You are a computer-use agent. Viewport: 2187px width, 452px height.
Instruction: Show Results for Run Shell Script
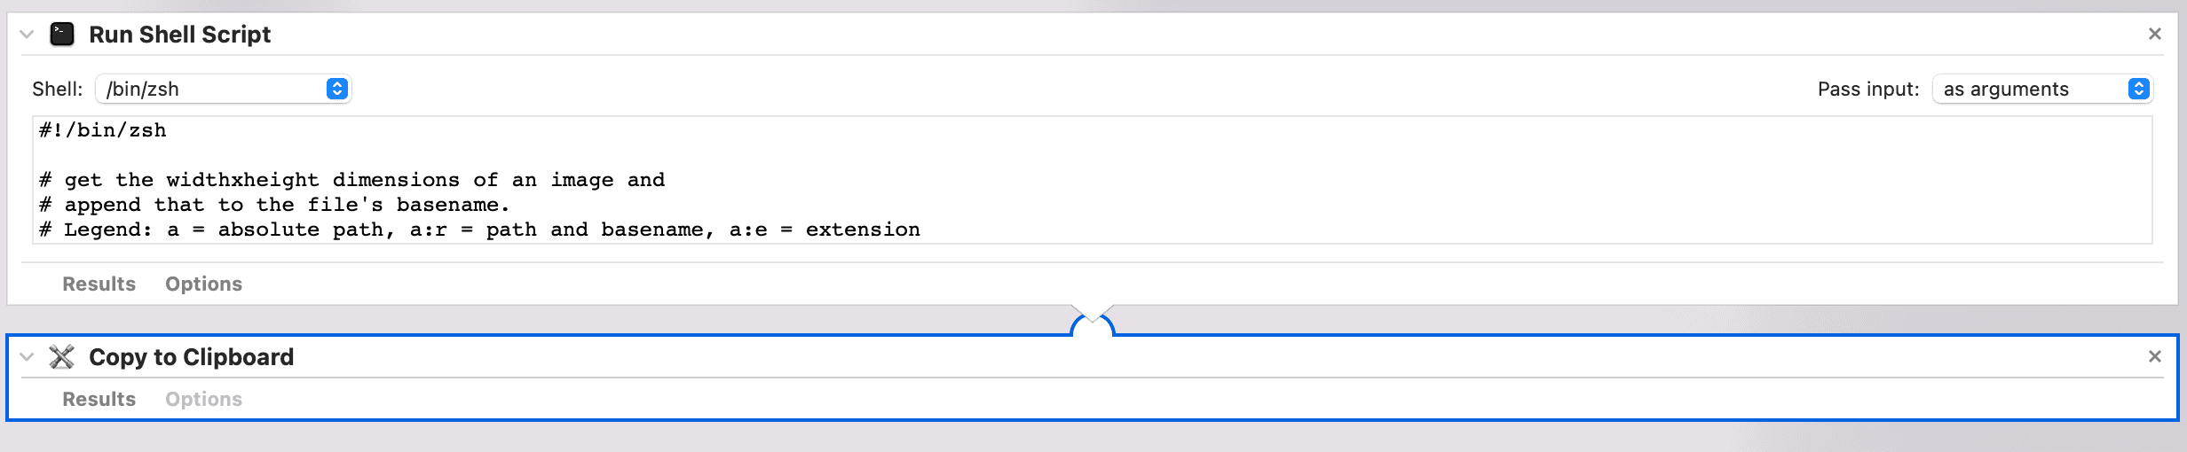pos(99,284)
